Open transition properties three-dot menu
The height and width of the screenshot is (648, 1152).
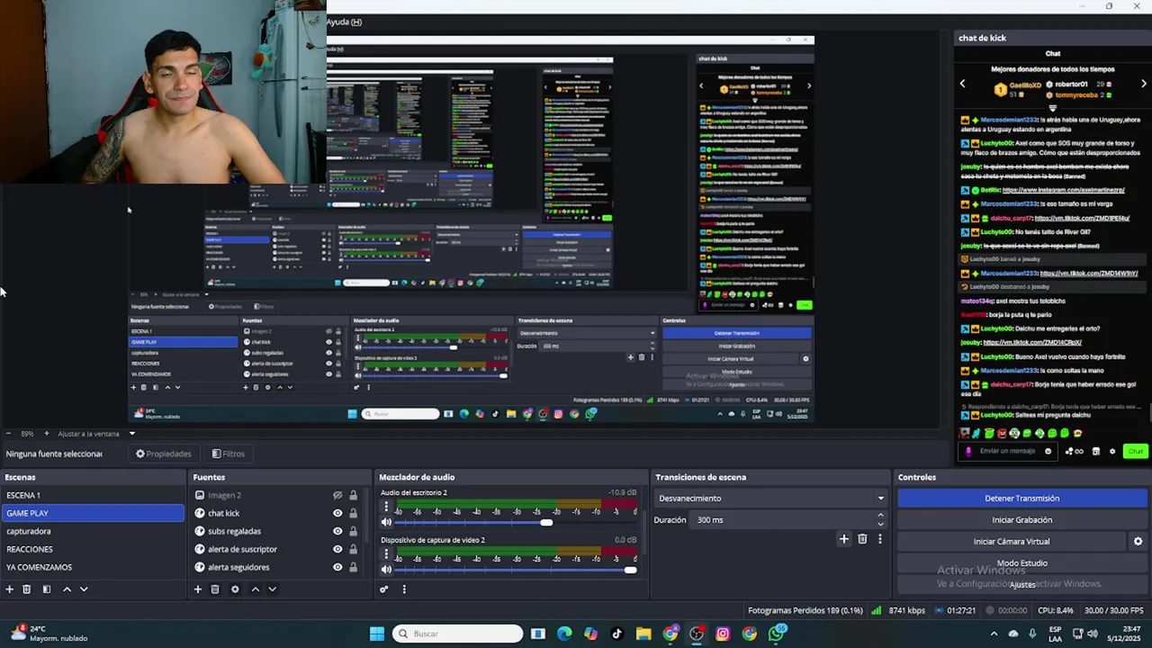tap(880, 539)
